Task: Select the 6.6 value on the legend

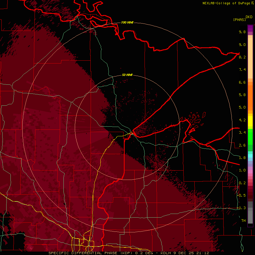Action: [x=242, y=82]
